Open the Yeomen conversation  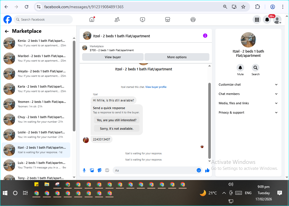tap(36, 104)
